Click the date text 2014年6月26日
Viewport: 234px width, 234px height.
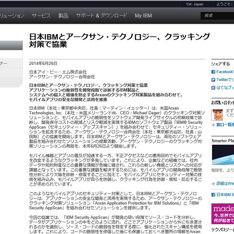pyautogui.click(x=43, y=63)
